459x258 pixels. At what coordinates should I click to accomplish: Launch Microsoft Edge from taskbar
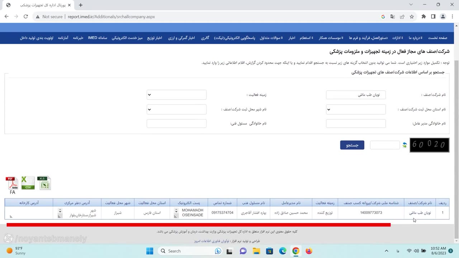pos(283,251)
